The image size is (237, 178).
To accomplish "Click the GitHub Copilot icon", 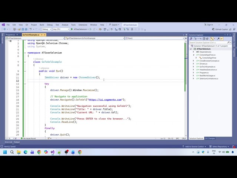I will coord(213,29).
